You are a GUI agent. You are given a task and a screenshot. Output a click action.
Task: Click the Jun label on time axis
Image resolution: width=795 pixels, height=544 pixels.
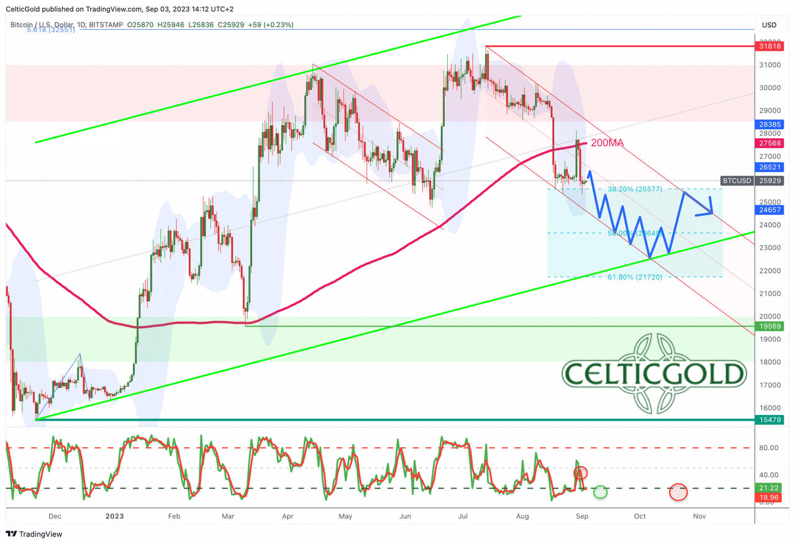click(405, 516)
